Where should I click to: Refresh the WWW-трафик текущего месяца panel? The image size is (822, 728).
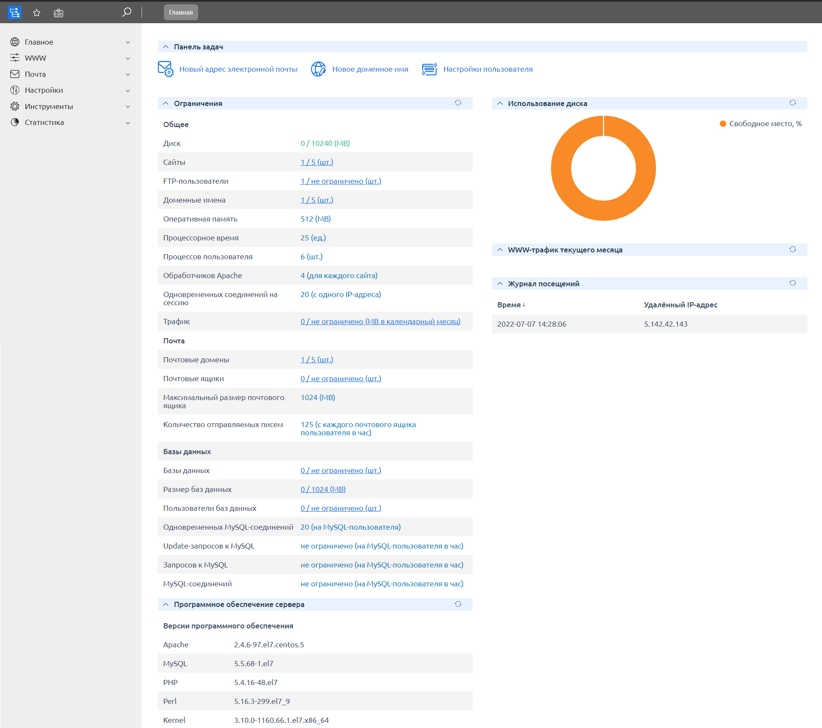792,249
